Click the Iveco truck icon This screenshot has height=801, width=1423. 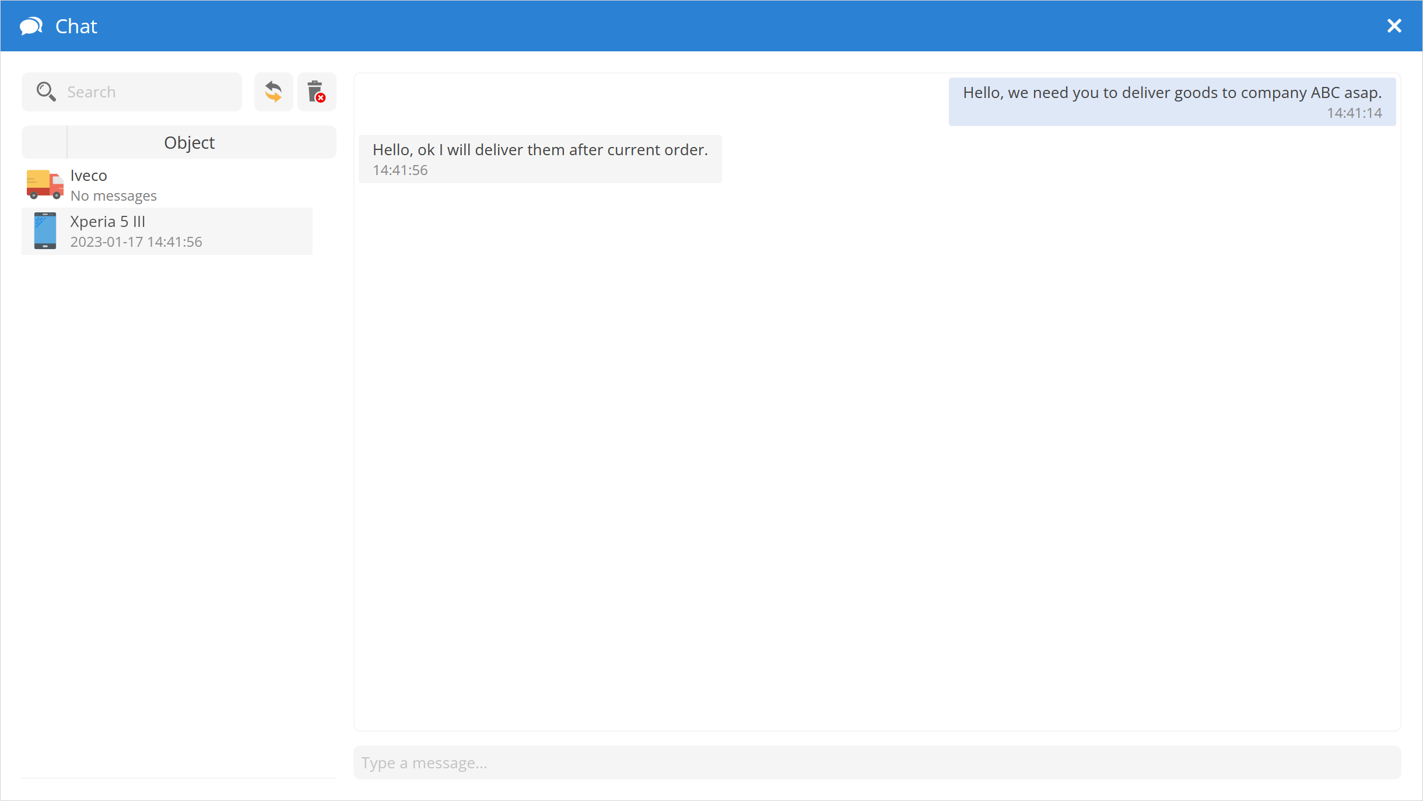pos(45,184)
